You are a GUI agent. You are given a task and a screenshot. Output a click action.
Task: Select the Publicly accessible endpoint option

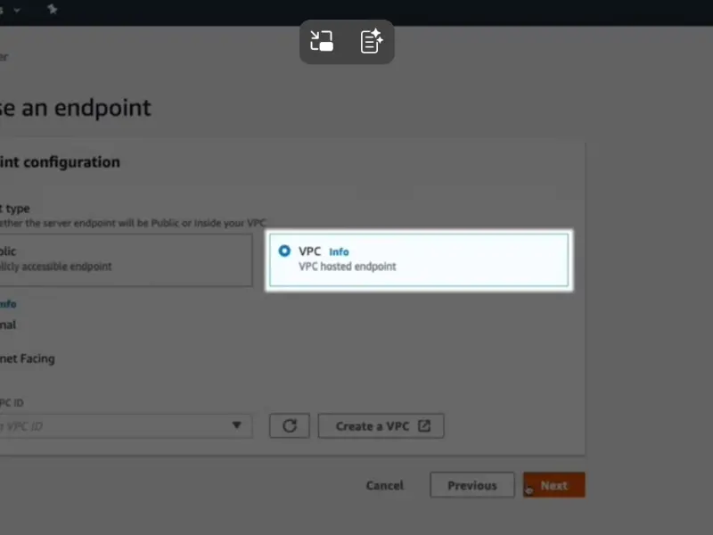click(x=125, y=259)
